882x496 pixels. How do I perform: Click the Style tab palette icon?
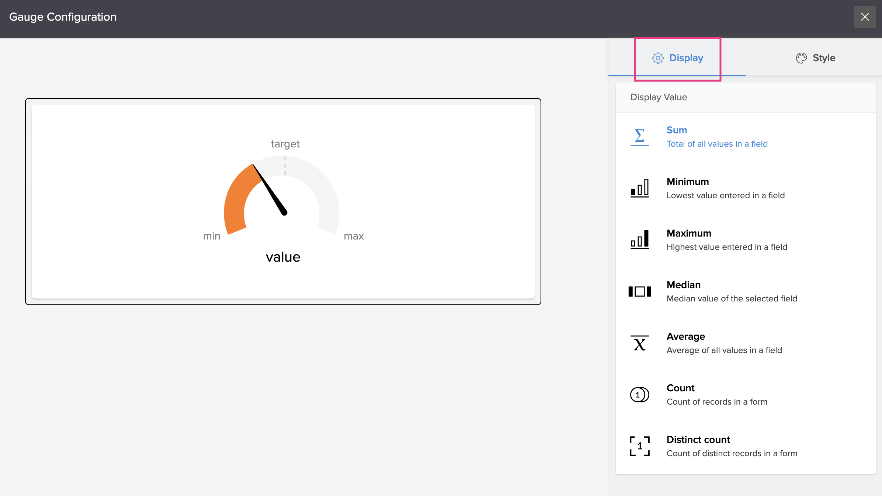tap(801, 58)
